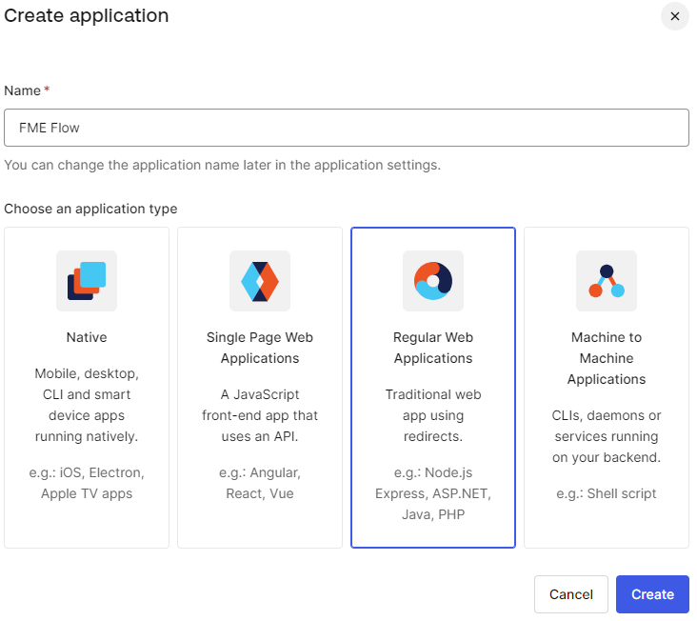Image resolution: width=697 pixels, height=621 pixels.
Task: Select the Regular Web Applications title
Action: pyautogui.click(x=433, y=348)
